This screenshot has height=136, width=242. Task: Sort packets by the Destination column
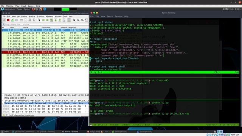point(46,28)
